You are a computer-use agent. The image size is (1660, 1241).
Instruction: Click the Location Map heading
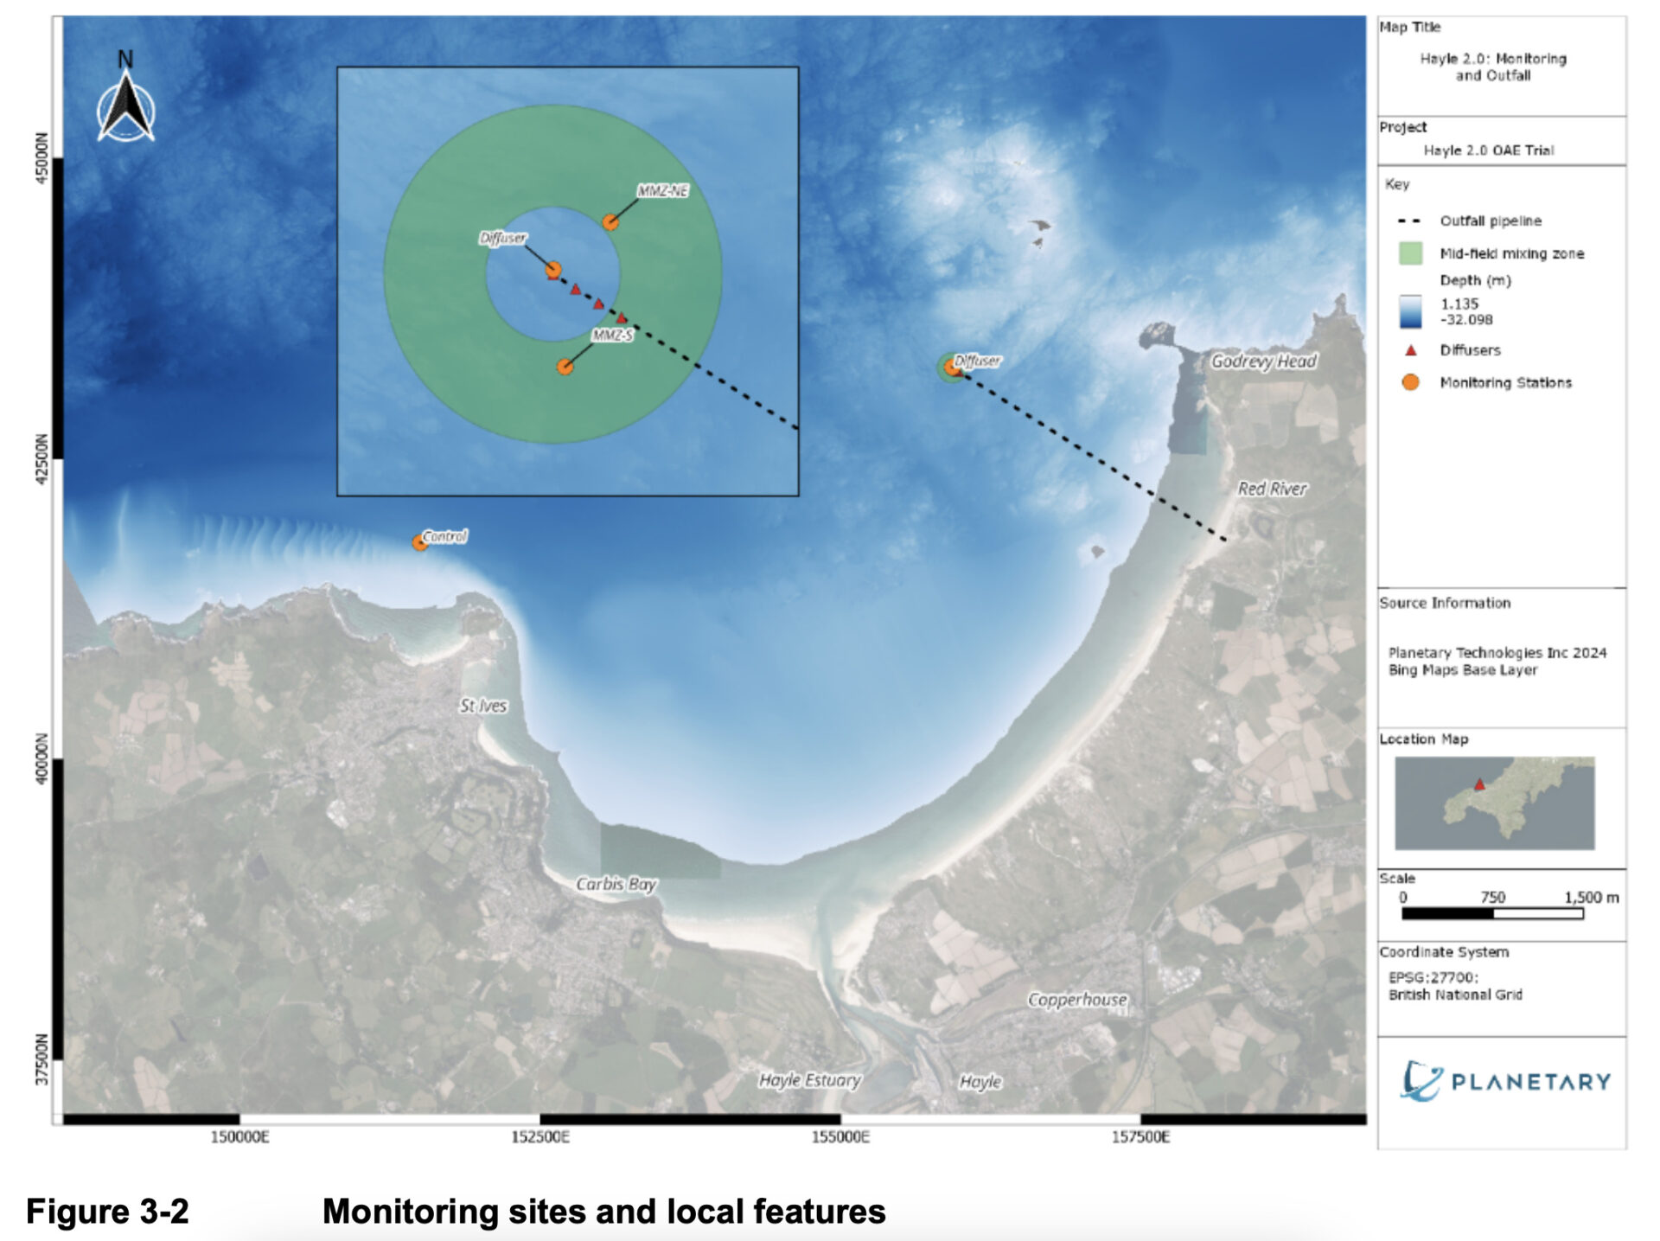(1424, 739)
